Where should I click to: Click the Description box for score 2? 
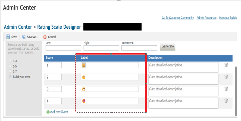click(183, 79)
